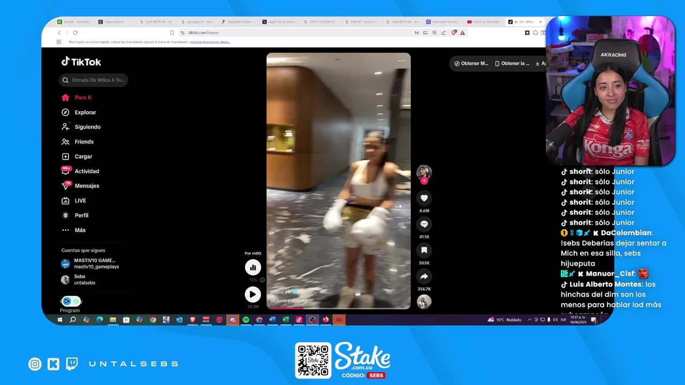Click the ESP language indicator
The height and width of the screenshot is (385, 685).
pyautogui.click(x=564, y=320)
